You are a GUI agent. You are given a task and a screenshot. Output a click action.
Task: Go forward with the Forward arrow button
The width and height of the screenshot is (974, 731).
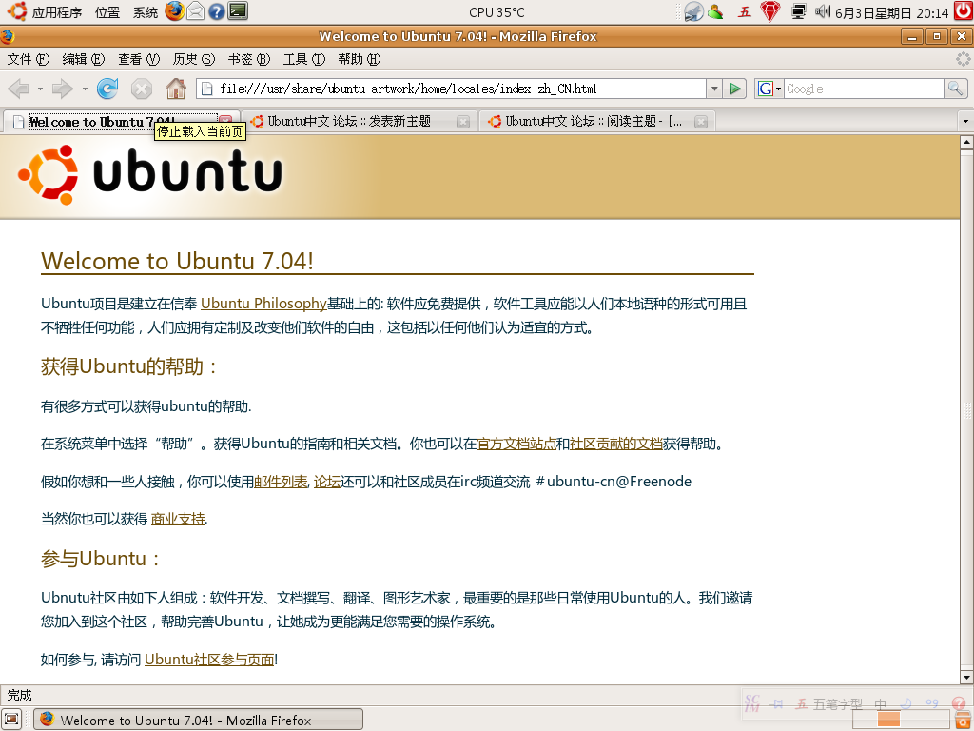[x=62, y=89]
